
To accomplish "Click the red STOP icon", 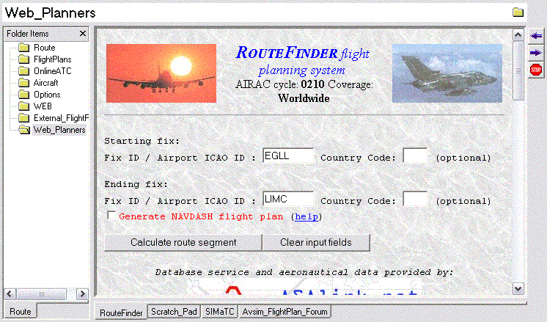I will tap(536, 70).
